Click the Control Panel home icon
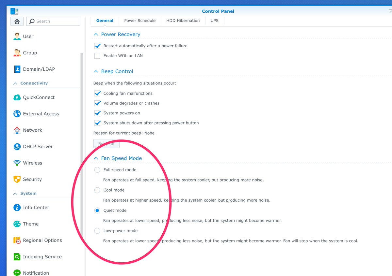 [17, 21]
